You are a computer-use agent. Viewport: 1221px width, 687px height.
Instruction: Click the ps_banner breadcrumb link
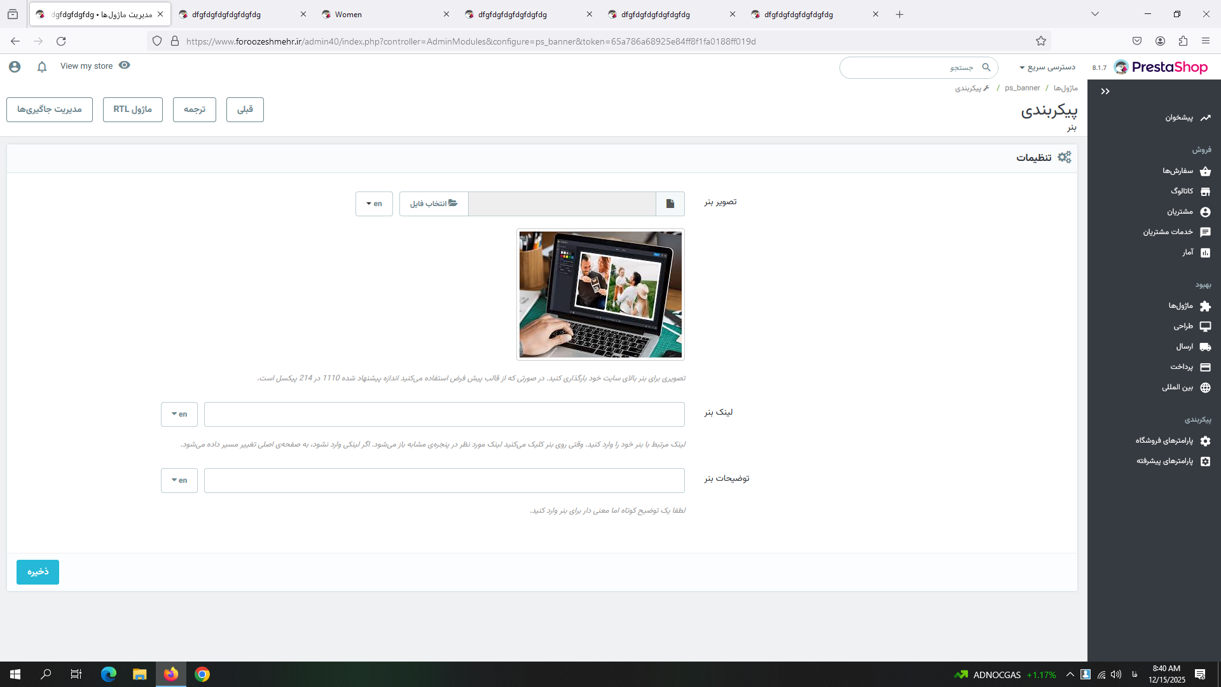pyautogui.click(x=1022, y=88)
